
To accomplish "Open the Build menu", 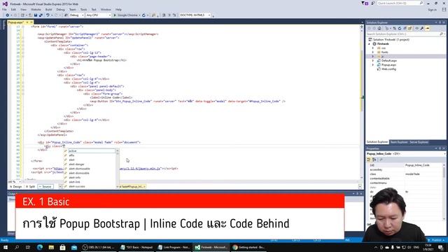I will click(48, 9).
